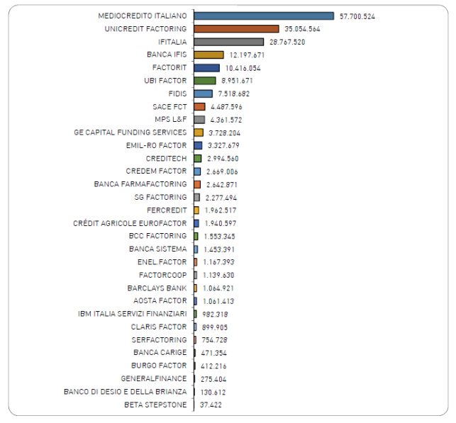The image size is (456, 423).
Task: Select the value 12.197.671
Action: 248,55
